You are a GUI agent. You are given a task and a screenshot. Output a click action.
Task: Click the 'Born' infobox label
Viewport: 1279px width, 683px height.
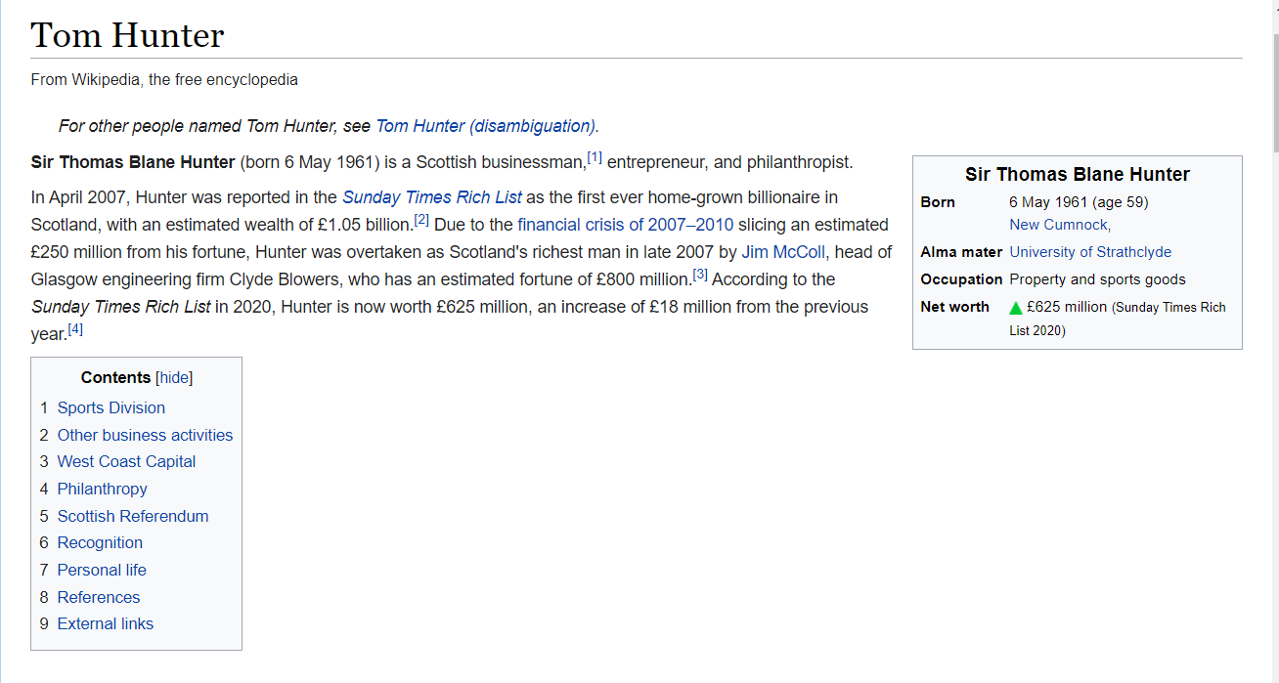(x=938, y=202)
